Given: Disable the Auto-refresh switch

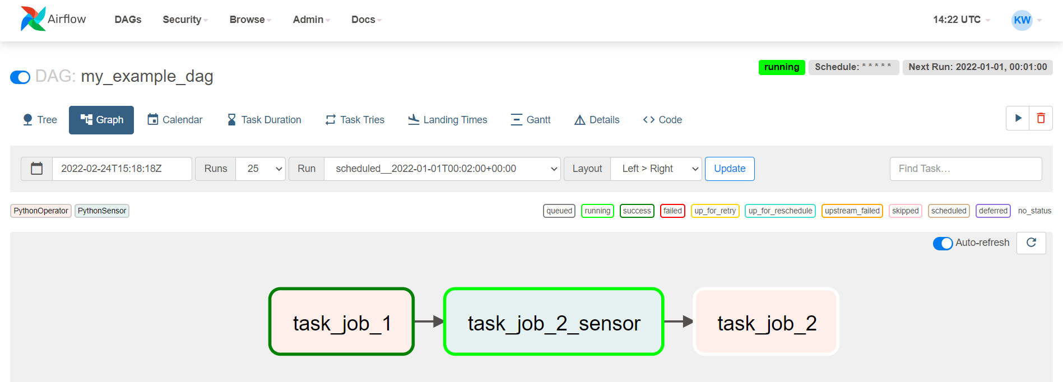Looking at the screenshot, I should (x=943, y=243).
